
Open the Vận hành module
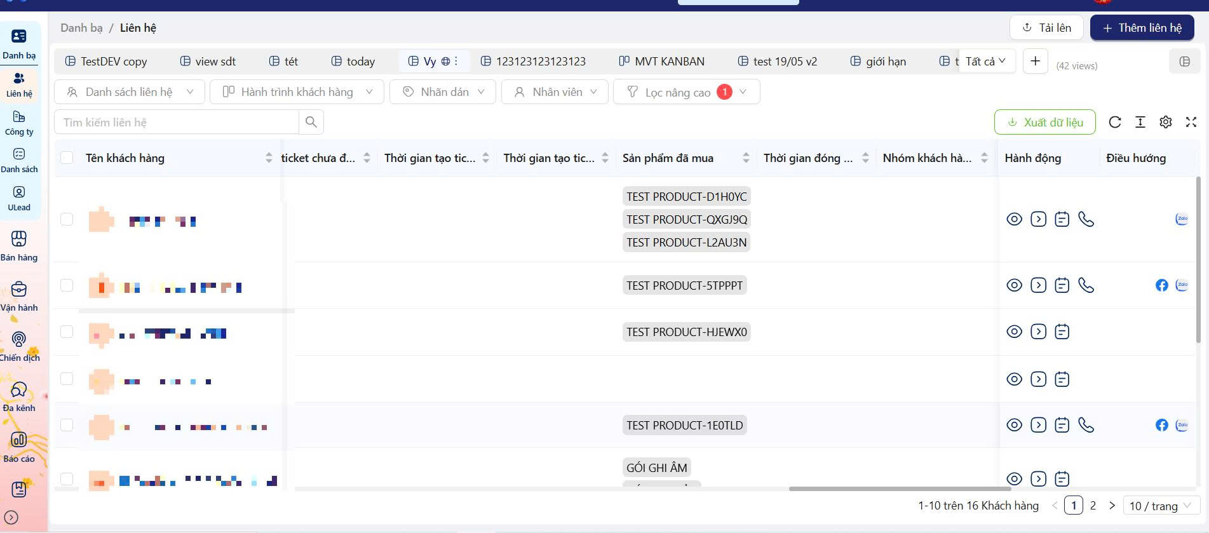click(19, 297)
